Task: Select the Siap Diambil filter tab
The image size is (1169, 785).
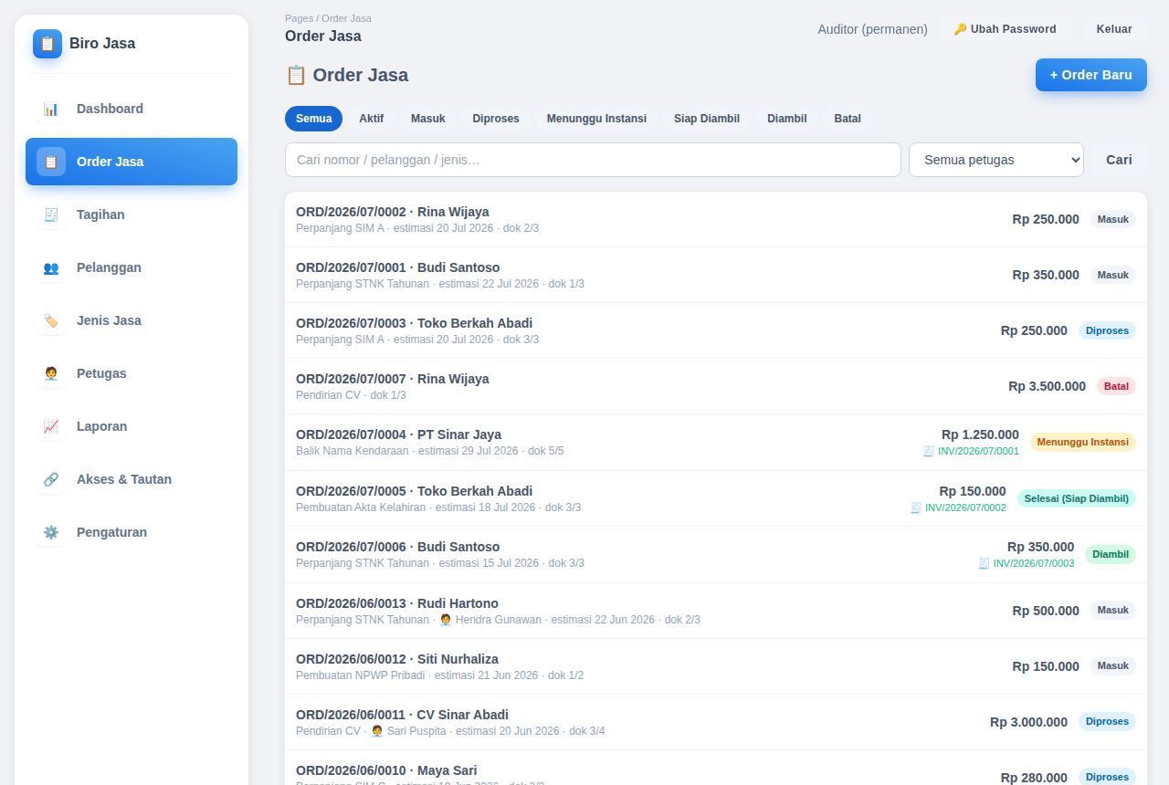Action: (x=707, y=119)
